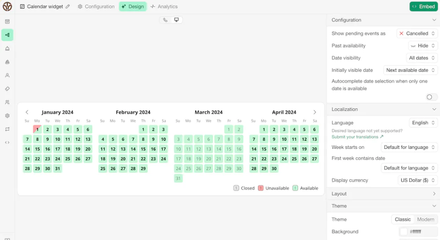Open the Analytics tab
This screenshot has height=240, width=440.
point(164,7)
